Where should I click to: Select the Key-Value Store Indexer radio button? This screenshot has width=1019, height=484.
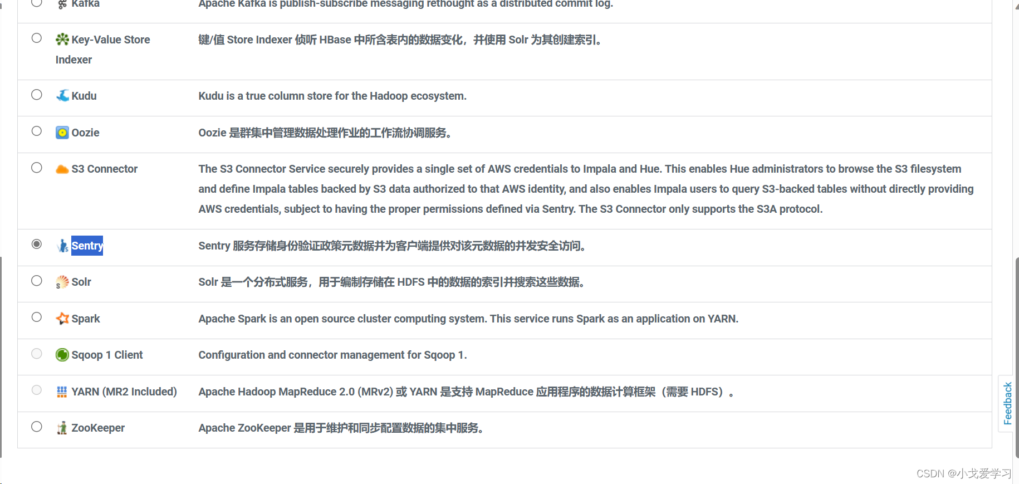click(x=37, y=38)
